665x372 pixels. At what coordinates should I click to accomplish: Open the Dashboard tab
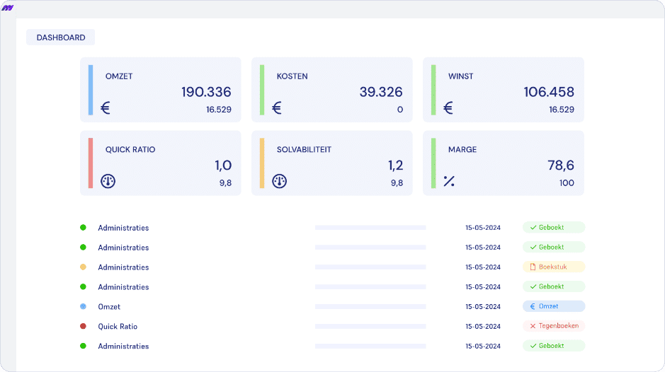click(x=61, y=37)
